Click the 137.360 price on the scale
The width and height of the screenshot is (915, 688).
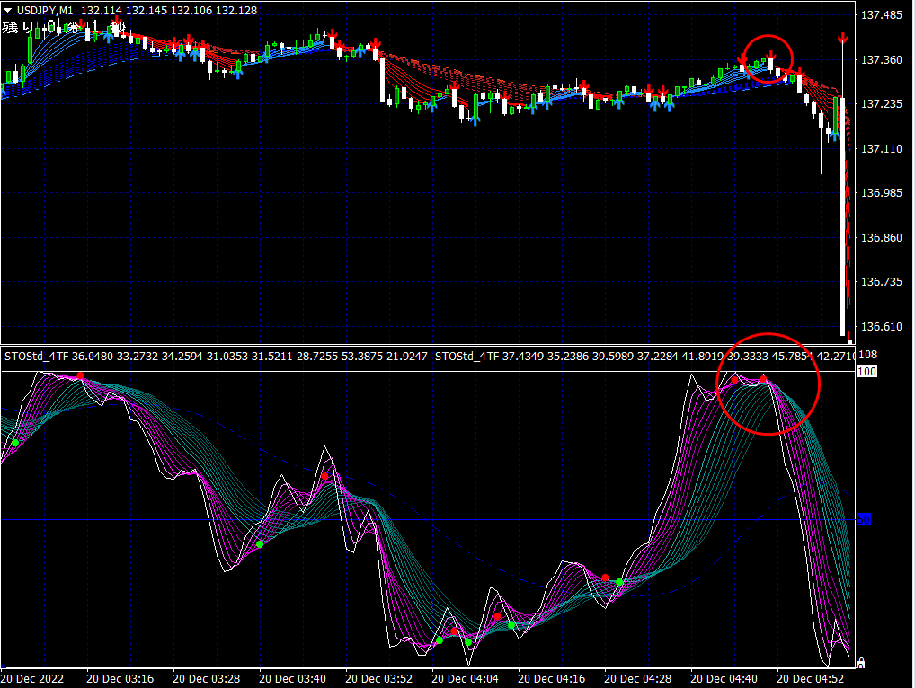tap(882, 59)
